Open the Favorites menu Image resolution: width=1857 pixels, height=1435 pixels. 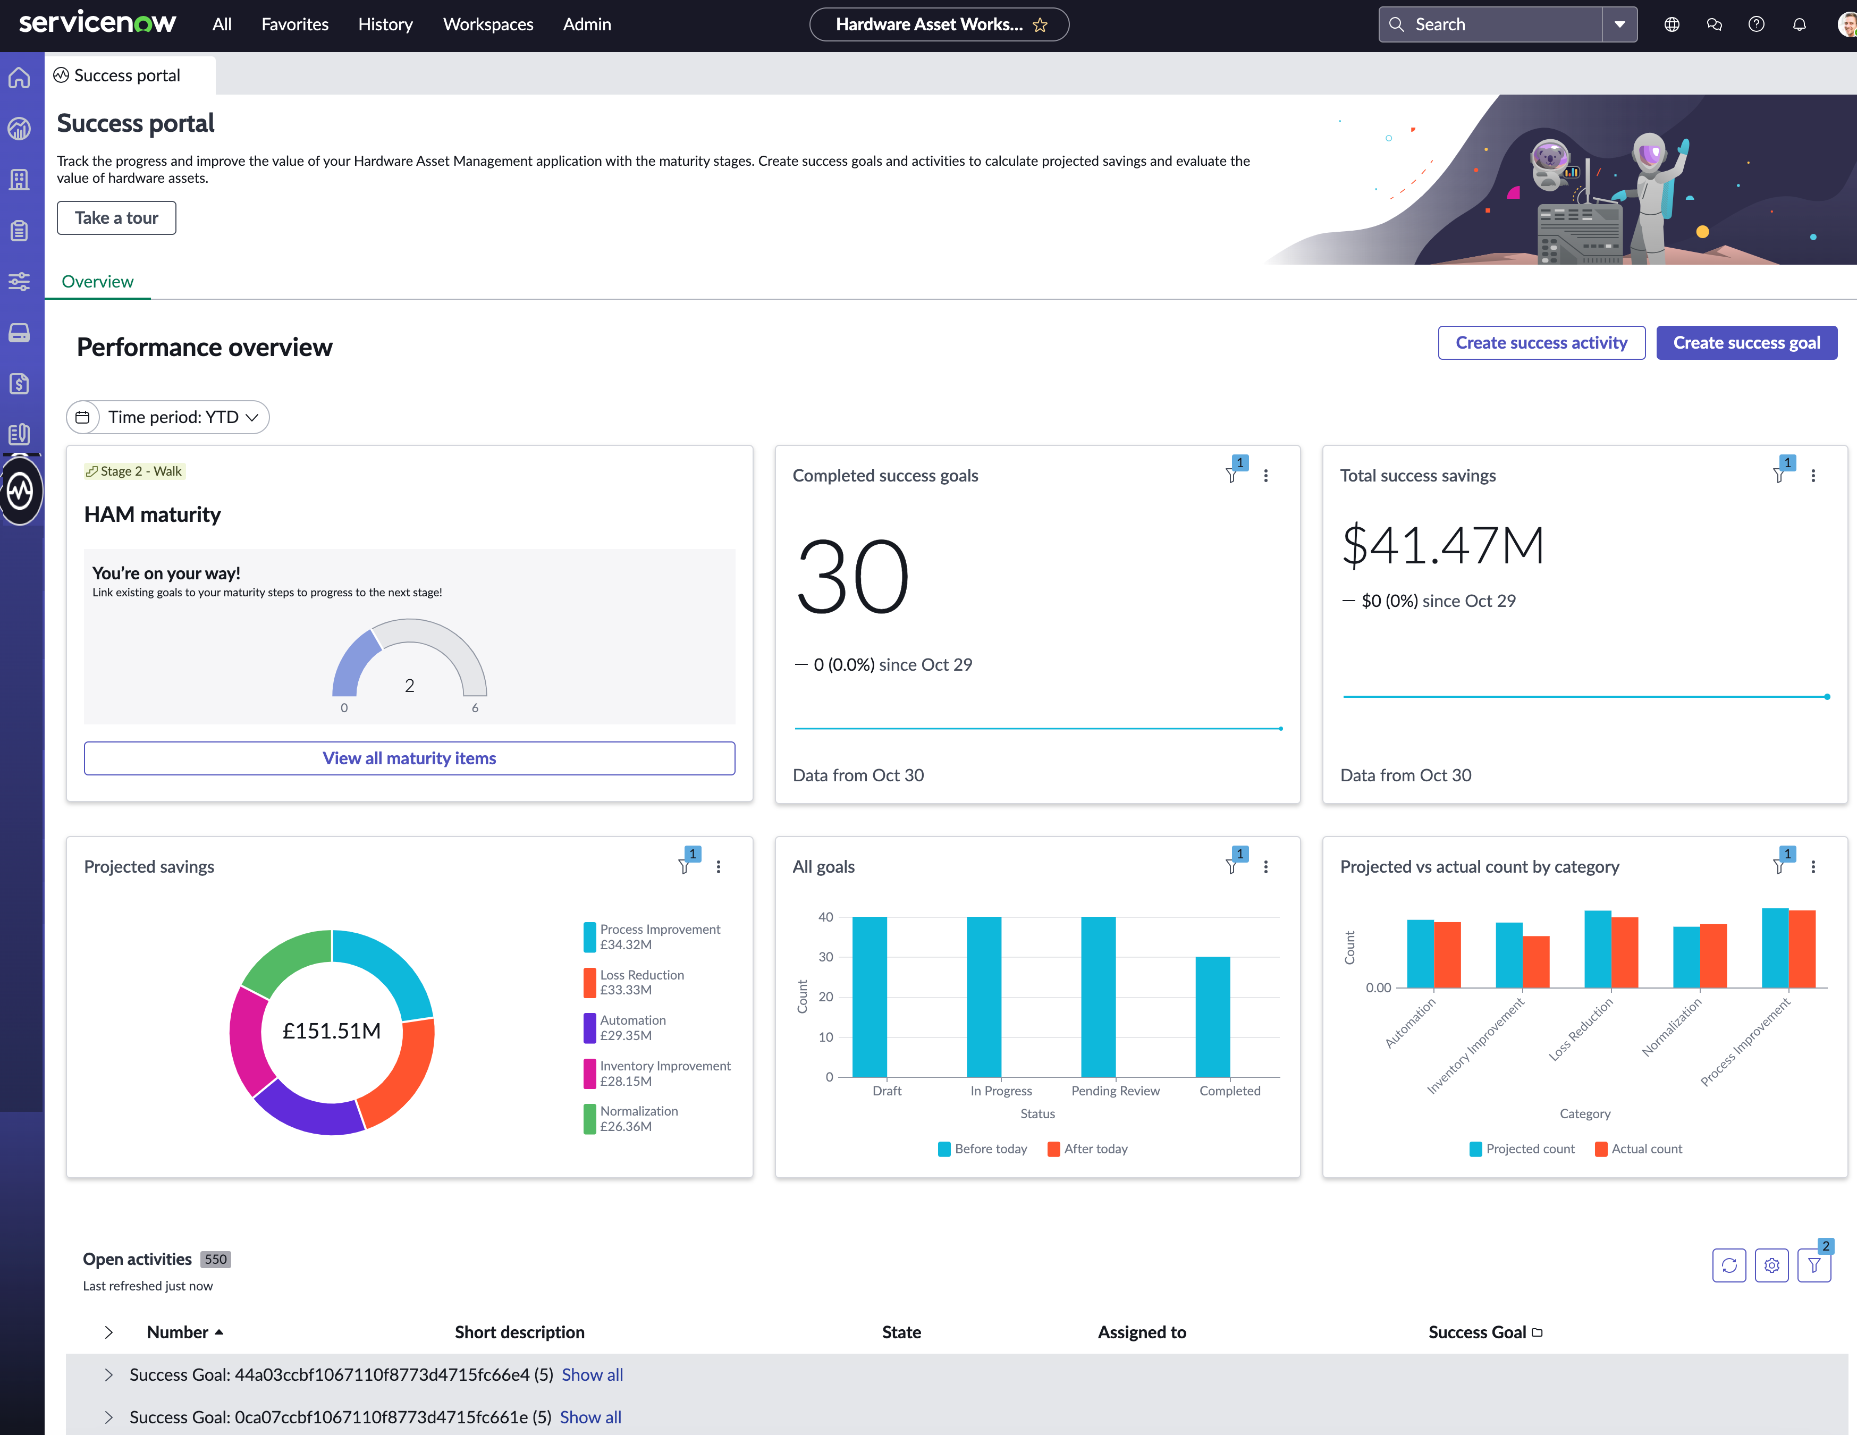pos(295,24)
